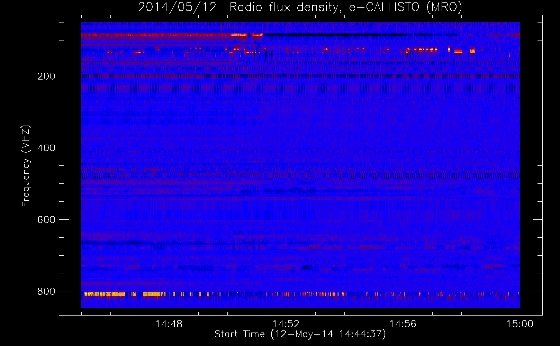
Task: Click the 15:00 time tick label
Action: click(x=520, y=324)
